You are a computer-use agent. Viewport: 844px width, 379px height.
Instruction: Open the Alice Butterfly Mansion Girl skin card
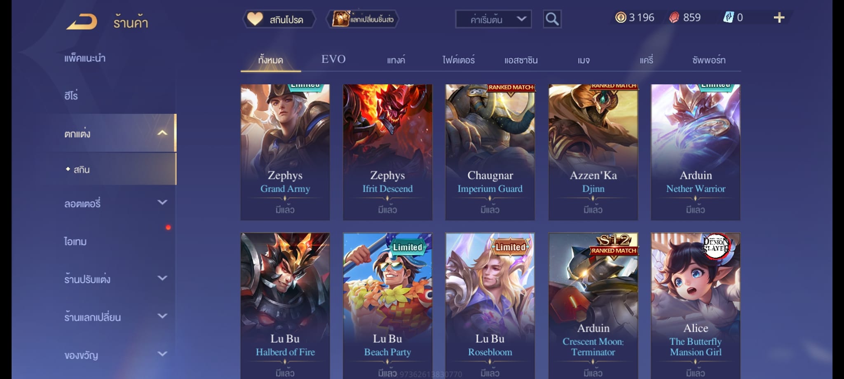(695, 306)
